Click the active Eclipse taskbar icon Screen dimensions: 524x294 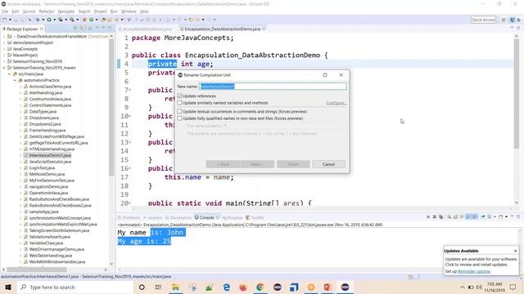[345, 287]
